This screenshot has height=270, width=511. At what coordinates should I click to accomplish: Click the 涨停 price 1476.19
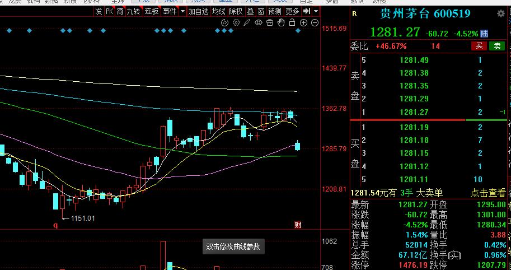[413, 265]
